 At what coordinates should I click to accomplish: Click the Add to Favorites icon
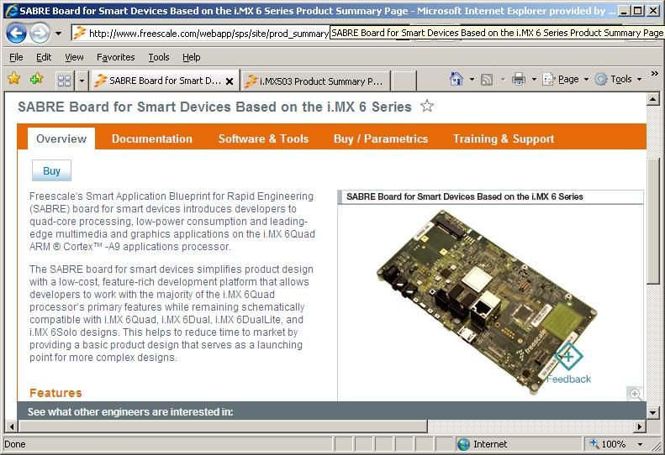(36, 78)
